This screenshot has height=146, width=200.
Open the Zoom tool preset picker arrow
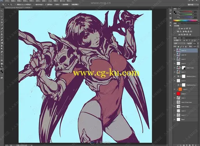point(5,5)
